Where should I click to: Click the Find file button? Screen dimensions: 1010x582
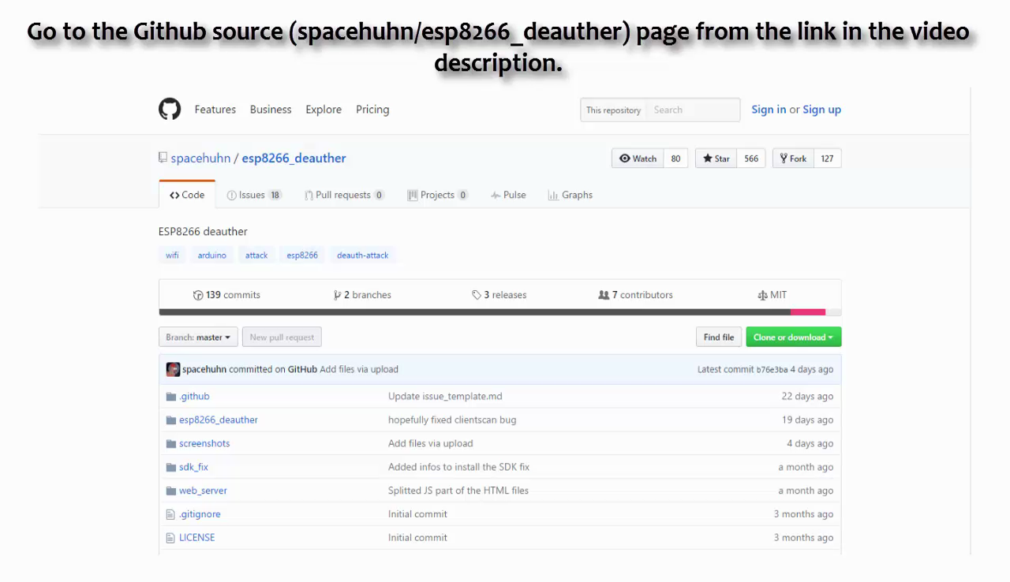(719, 338)
